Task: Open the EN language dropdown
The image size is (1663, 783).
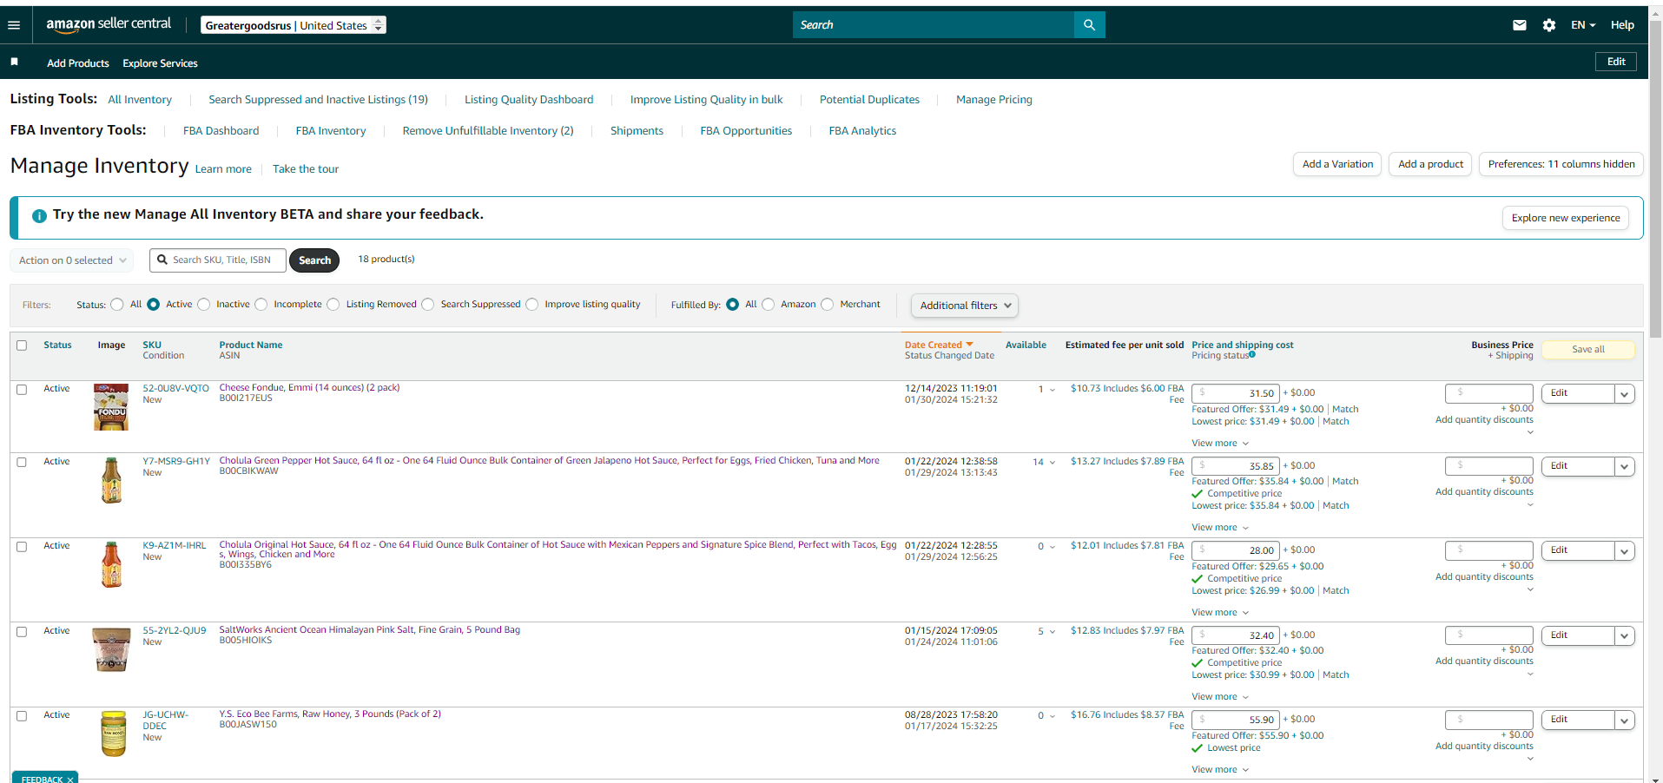Action: click(1583, 25)
